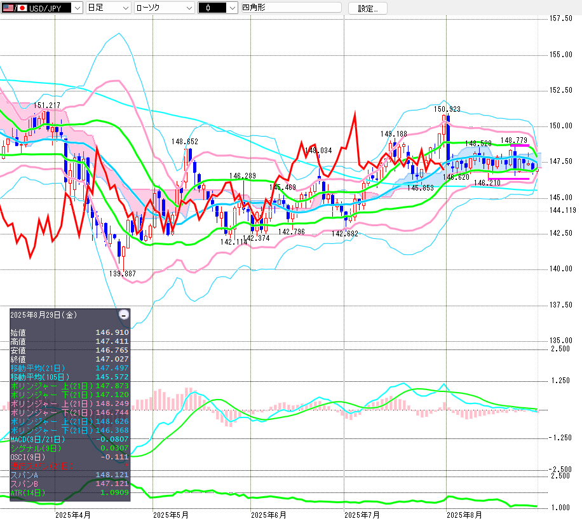The width and height of the screenshot is (582, 521).
Task: Click the 142.114 low label
Action: tap(233, 242)
